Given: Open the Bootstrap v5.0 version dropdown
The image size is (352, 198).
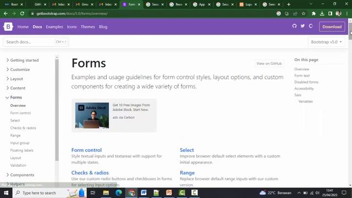Looking at the screenshot, I should pos(326,42).
